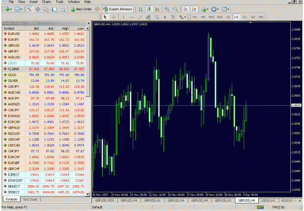The image size is (304, 211).
Task: Select the crosshair tool
Action: [114, 17]
